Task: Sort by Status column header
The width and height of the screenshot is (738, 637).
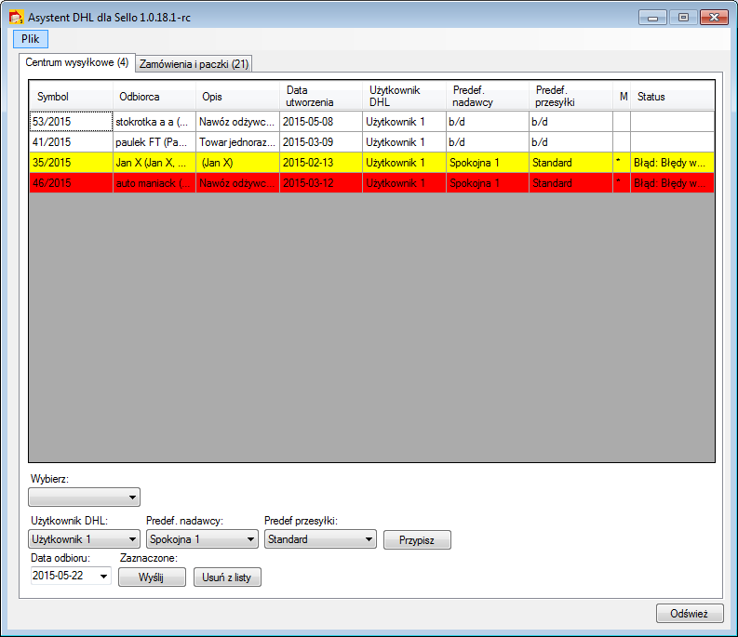Action: 673,97
